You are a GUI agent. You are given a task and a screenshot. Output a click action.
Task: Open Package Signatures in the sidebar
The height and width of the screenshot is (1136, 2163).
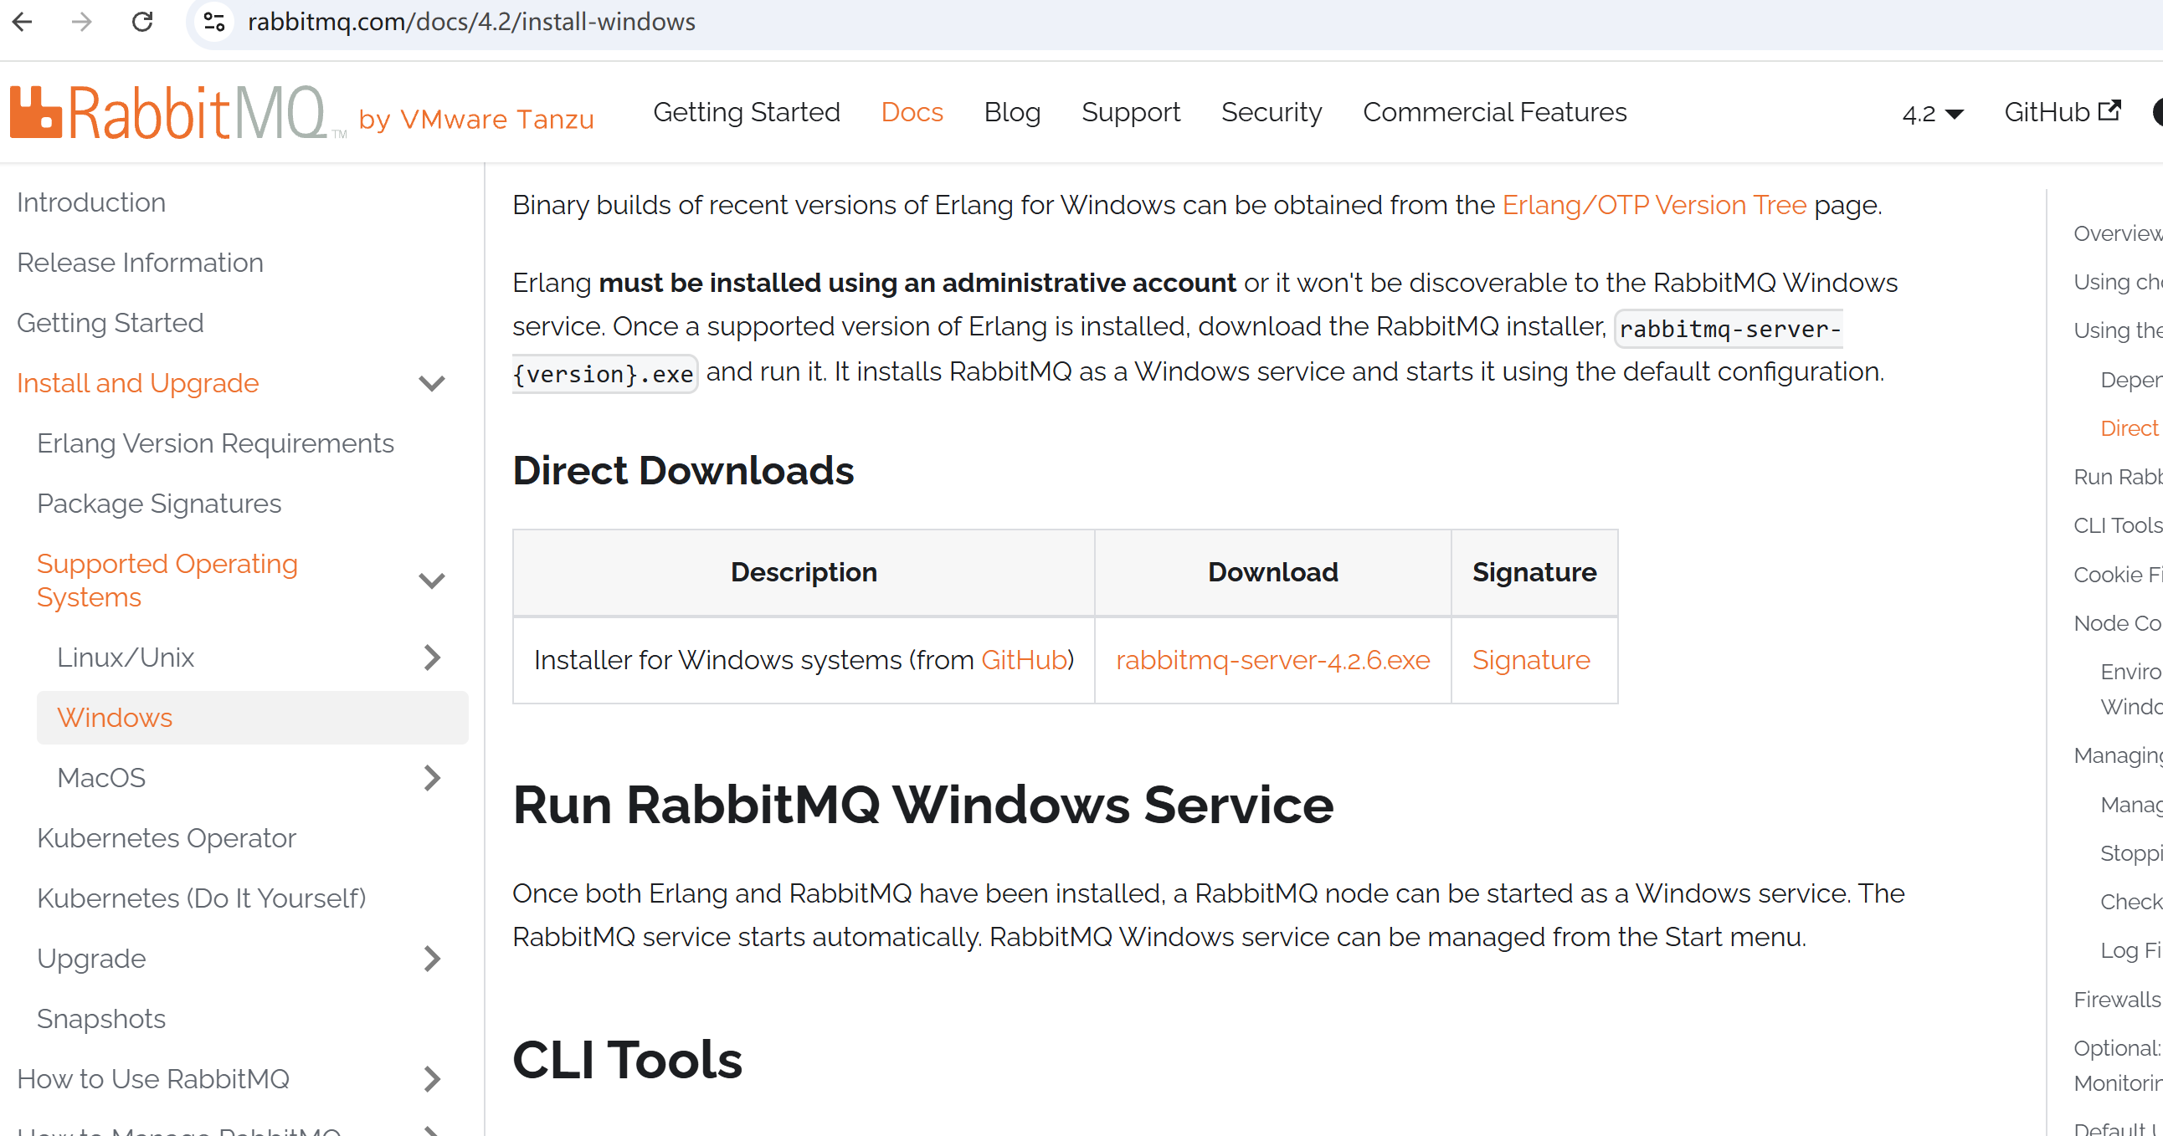pyautogui.click(x=160, y=504)
